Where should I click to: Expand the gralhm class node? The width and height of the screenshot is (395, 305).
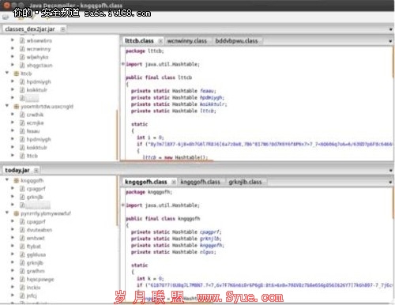coord(13,271)
